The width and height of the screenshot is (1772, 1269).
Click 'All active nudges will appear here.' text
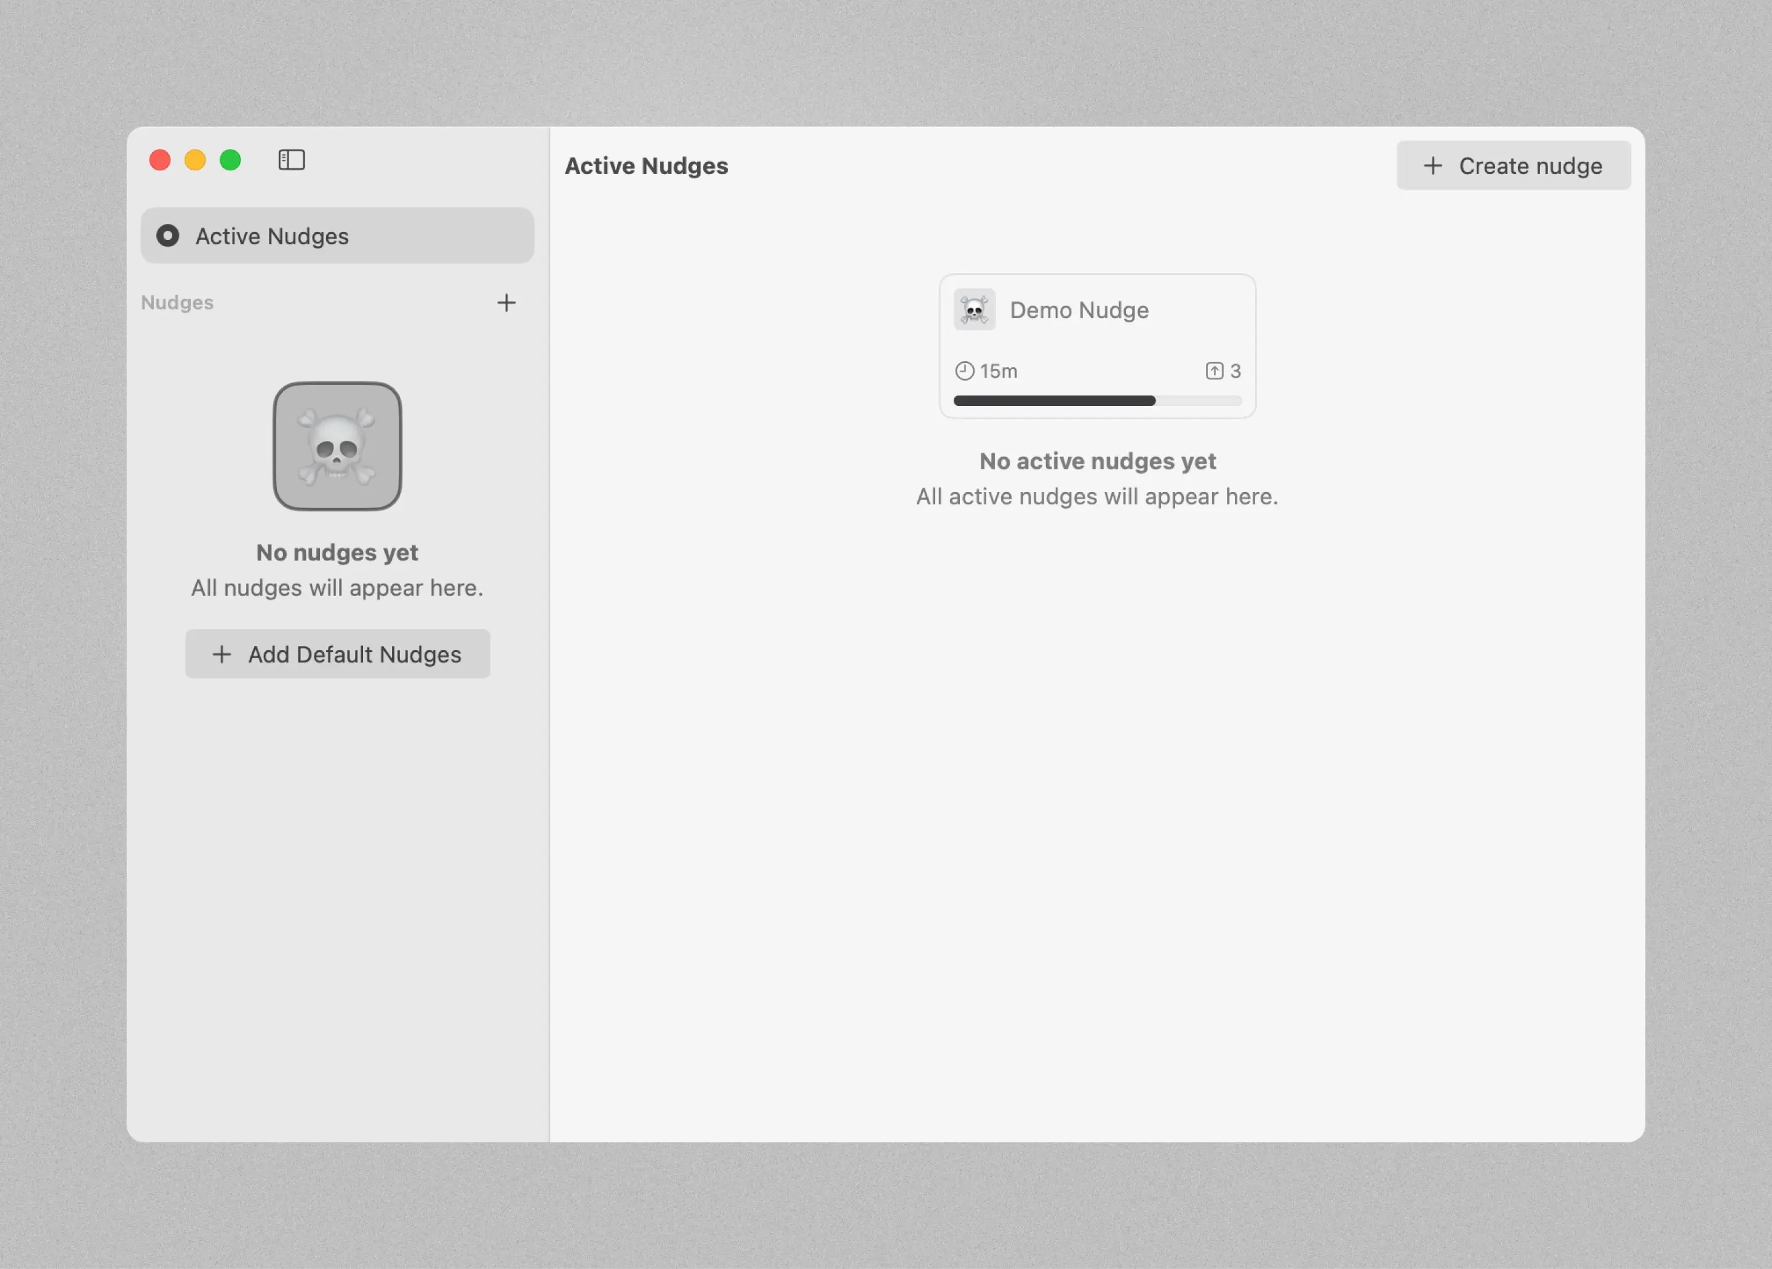click(x=1097, y=496)
